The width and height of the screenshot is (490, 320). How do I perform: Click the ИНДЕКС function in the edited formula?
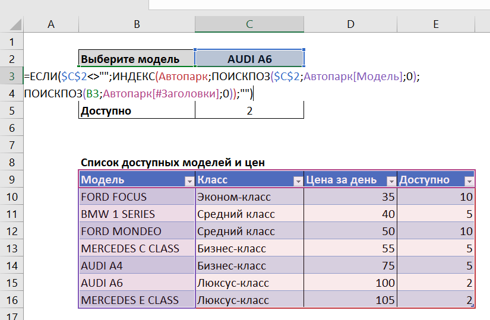(134, 76)
